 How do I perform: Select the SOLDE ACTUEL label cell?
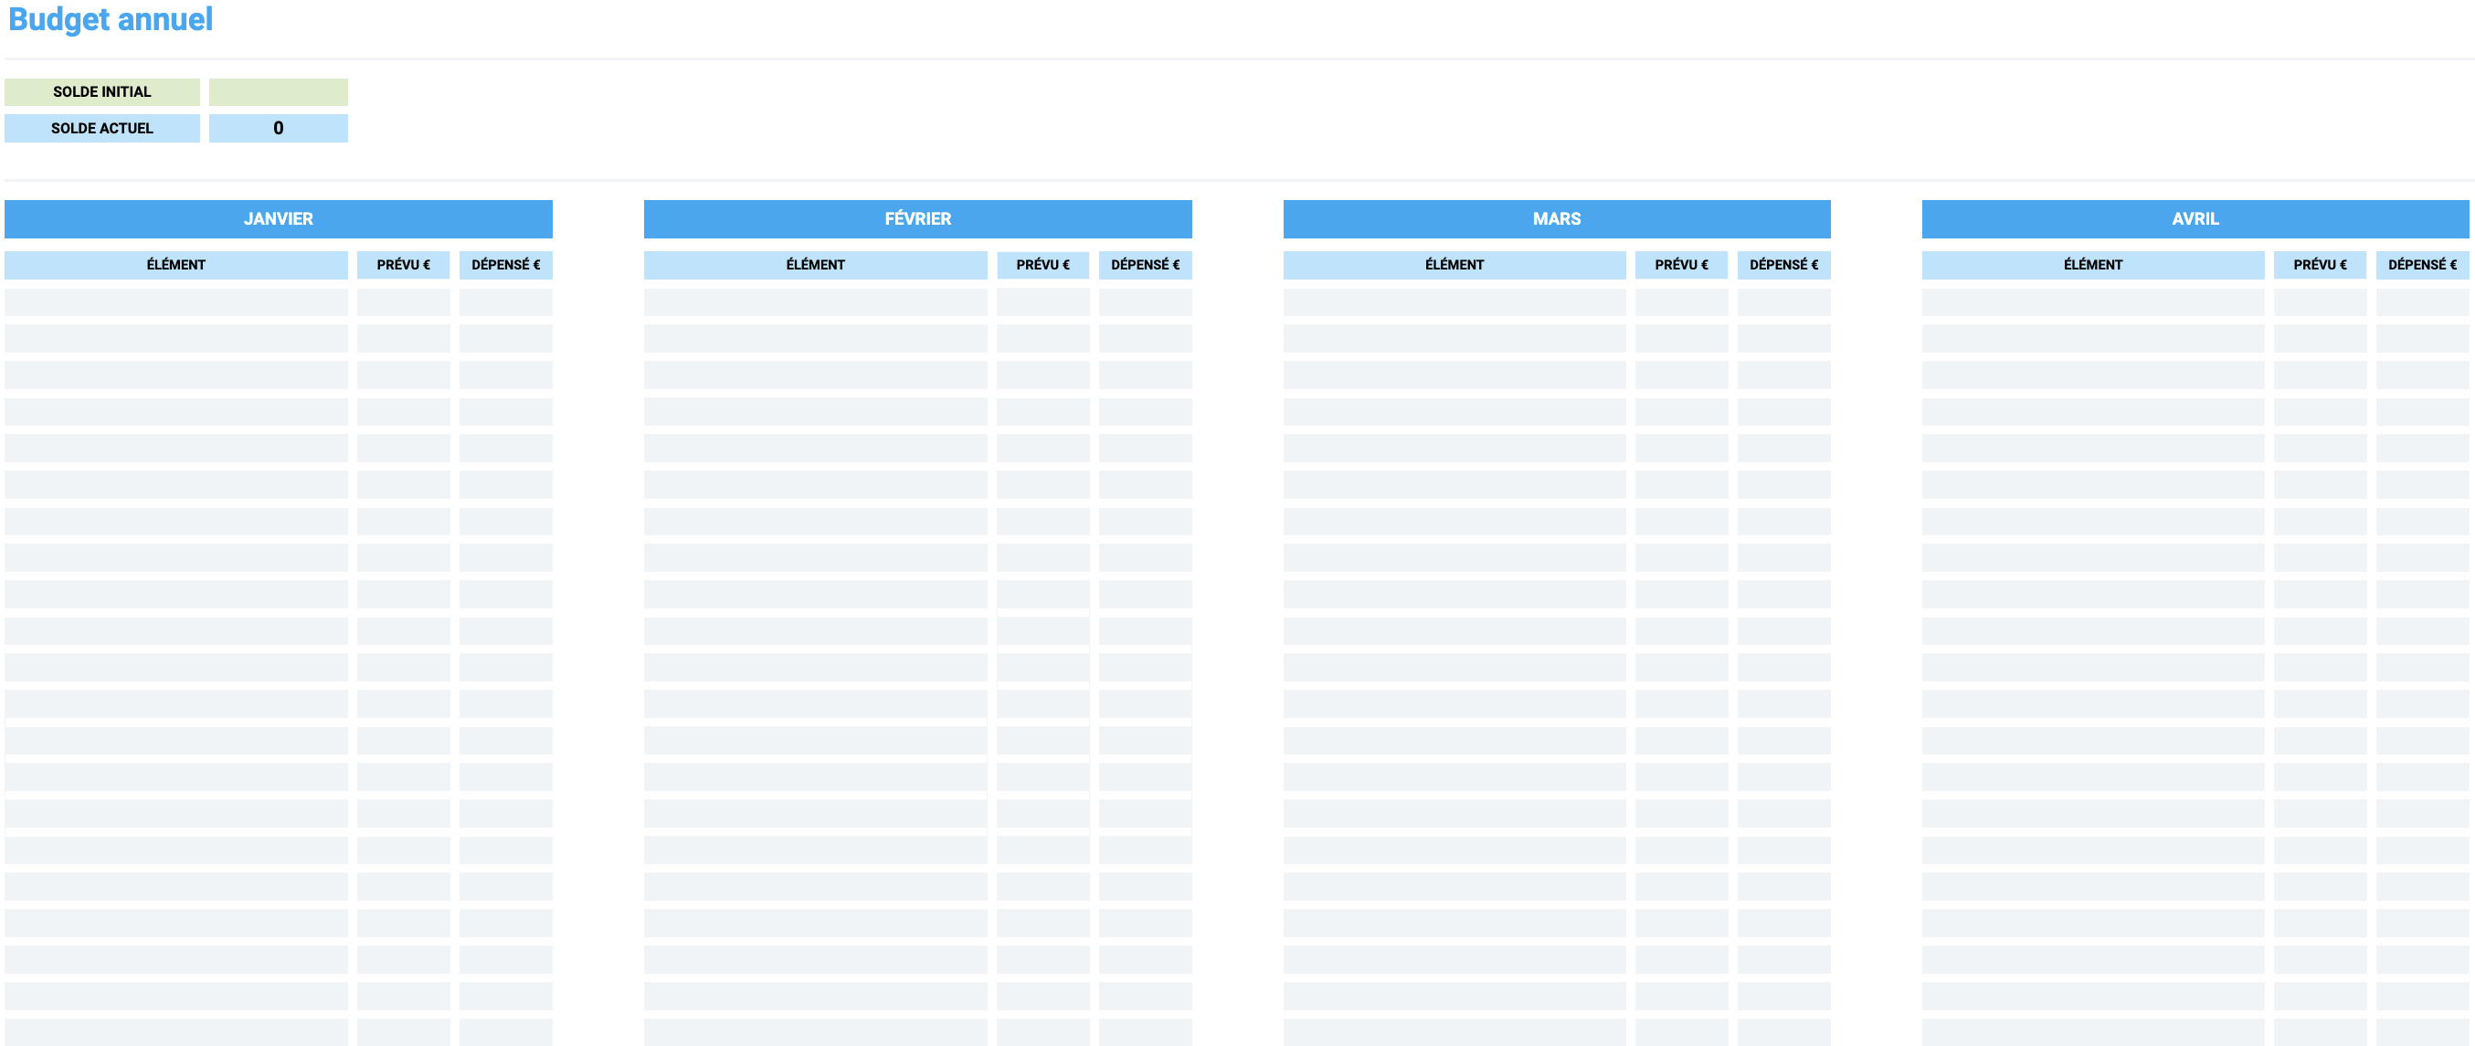[x=101, y=129]
